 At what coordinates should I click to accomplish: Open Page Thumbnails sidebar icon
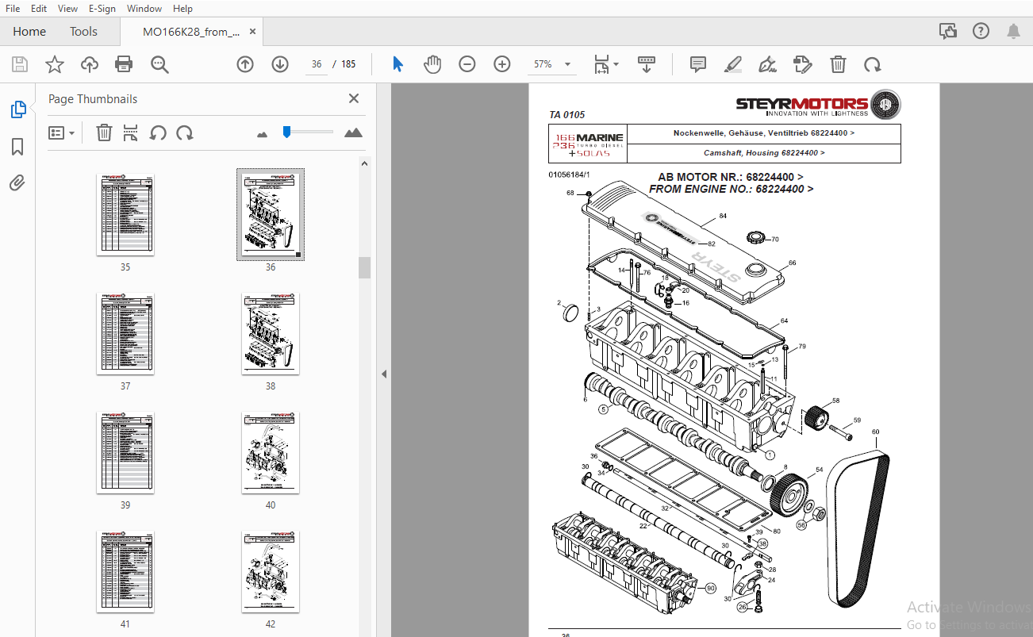click(x=17, y=109)
